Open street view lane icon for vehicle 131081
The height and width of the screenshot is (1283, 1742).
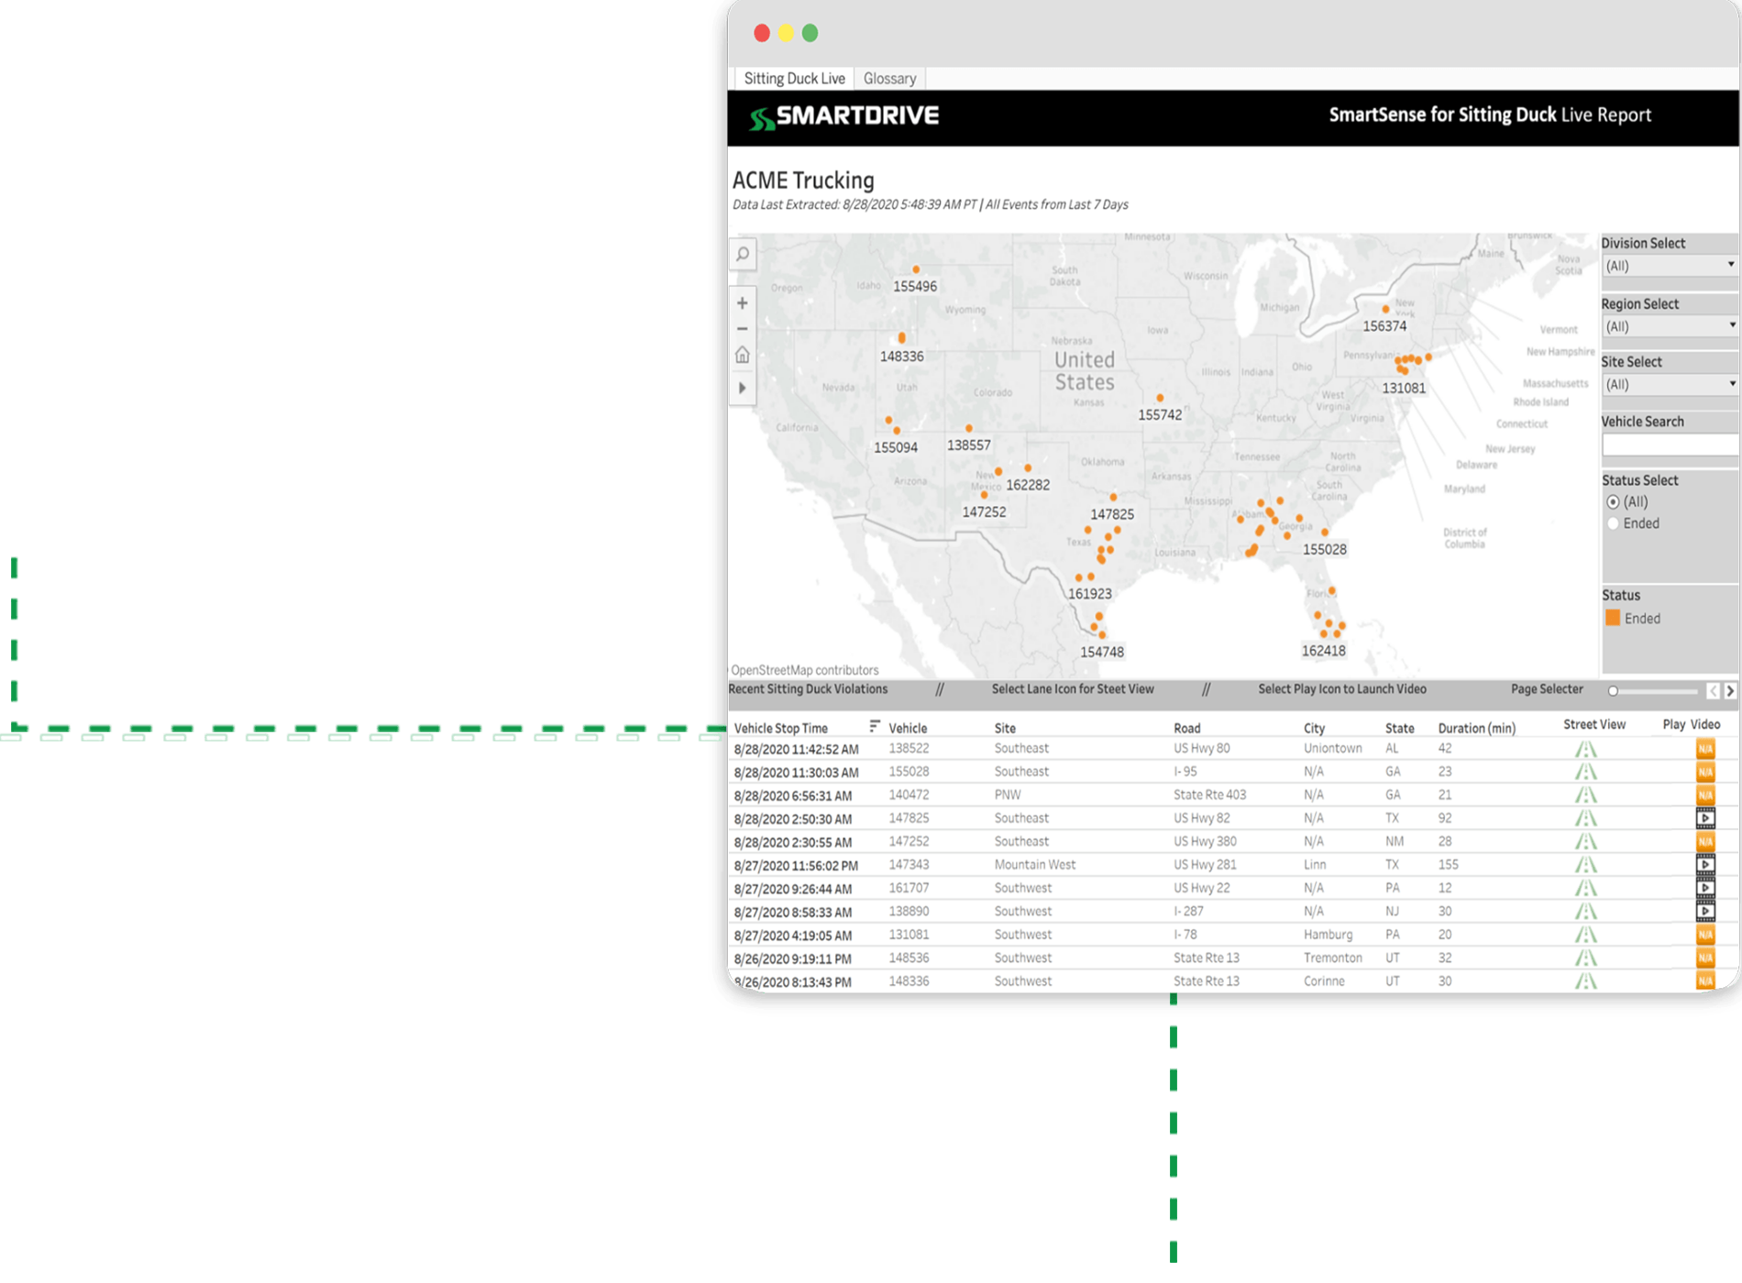click(1585, 936)
